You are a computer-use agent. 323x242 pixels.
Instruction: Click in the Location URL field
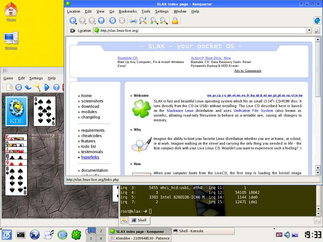(200, 31)
